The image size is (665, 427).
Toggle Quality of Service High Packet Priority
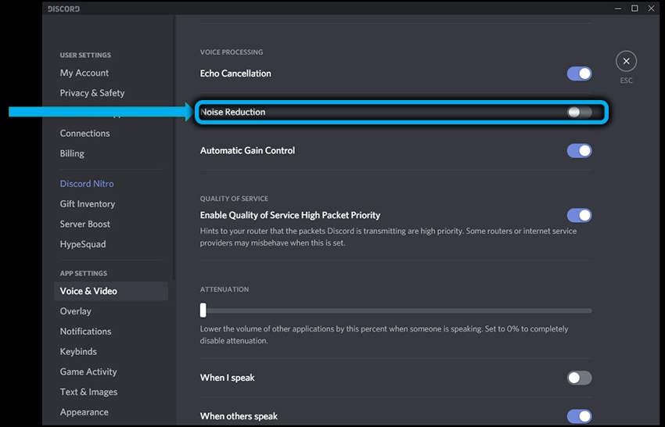point(579,215)
